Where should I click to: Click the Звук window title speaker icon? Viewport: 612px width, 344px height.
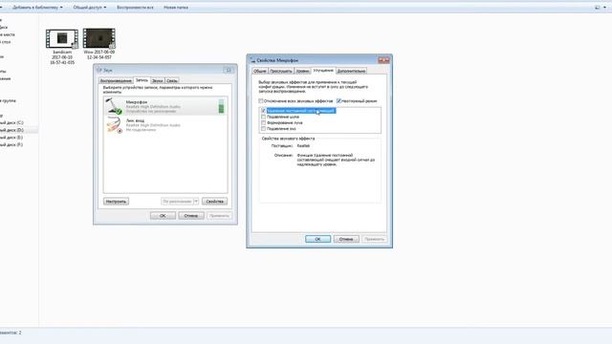[99, 70]
